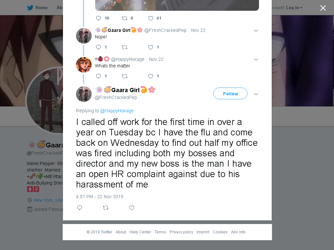Go to the Home nav item
The width and height of the screenshot is (334, 250).
[x=41, y=8]
